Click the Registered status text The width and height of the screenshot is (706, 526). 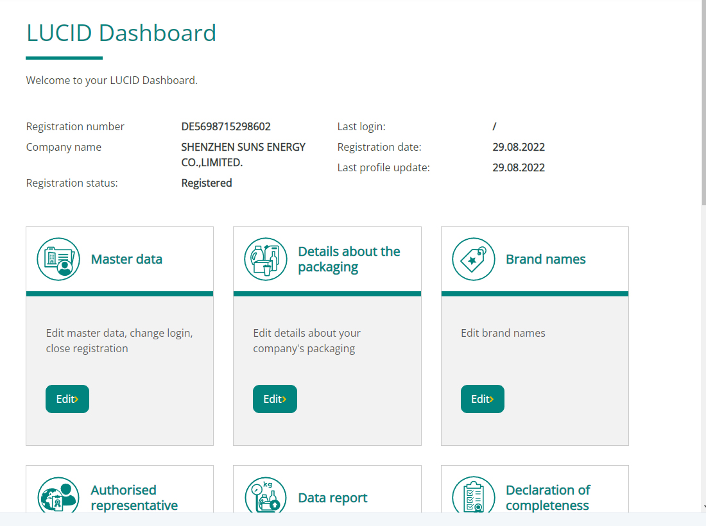(x=207, y=183)
